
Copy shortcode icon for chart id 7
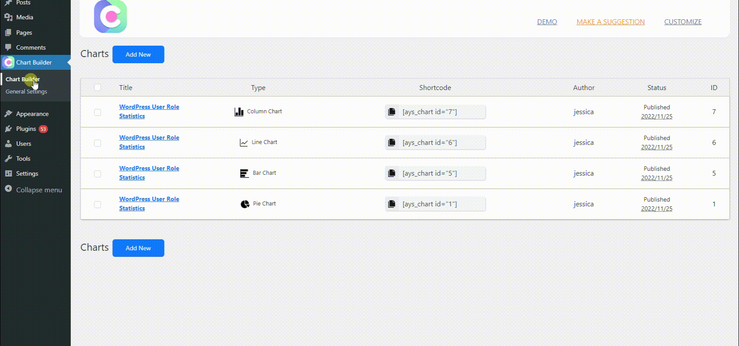point(391,112)
